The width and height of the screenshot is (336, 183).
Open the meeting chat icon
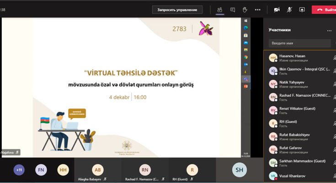233,10
